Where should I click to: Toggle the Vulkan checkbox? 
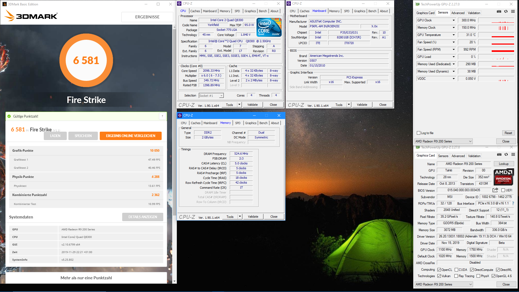click(439, 276)
